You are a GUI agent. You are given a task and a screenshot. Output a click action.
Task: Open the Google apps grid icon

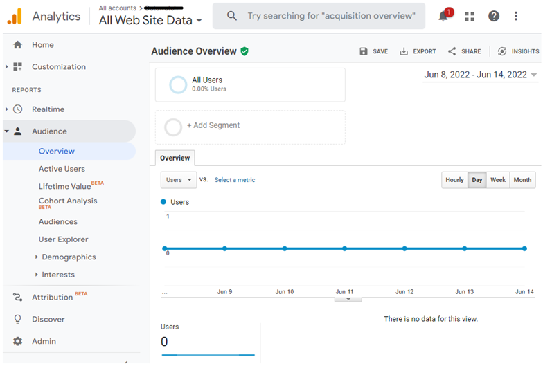pyautogui.click(x=470, y=16)
